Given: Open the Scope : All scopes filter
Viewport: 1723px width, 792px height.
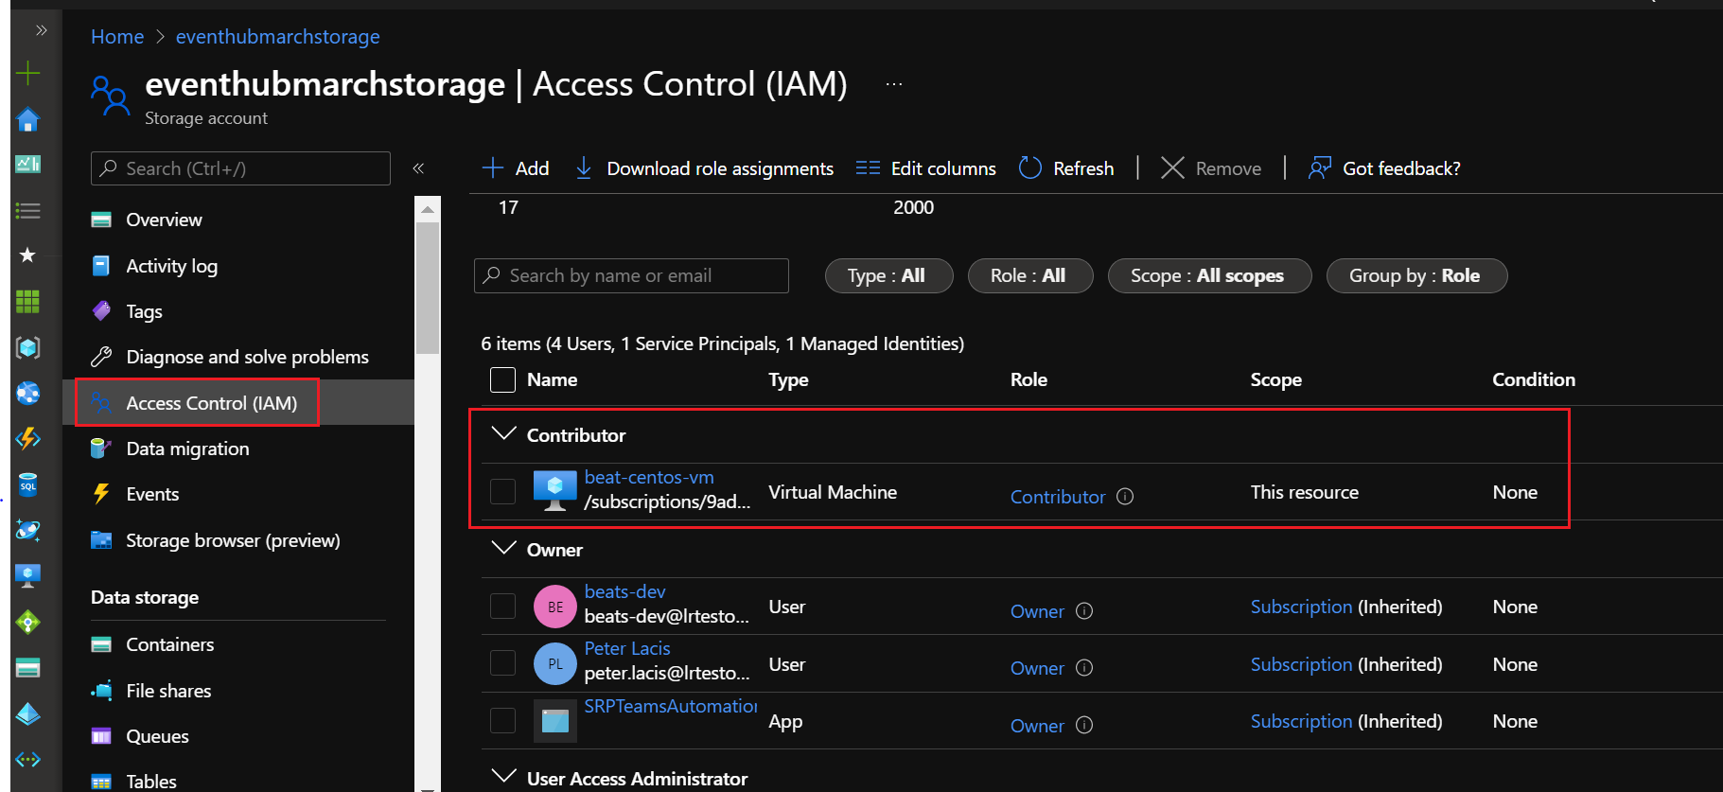Looking at the screenshot, I should coord(1208,276).
